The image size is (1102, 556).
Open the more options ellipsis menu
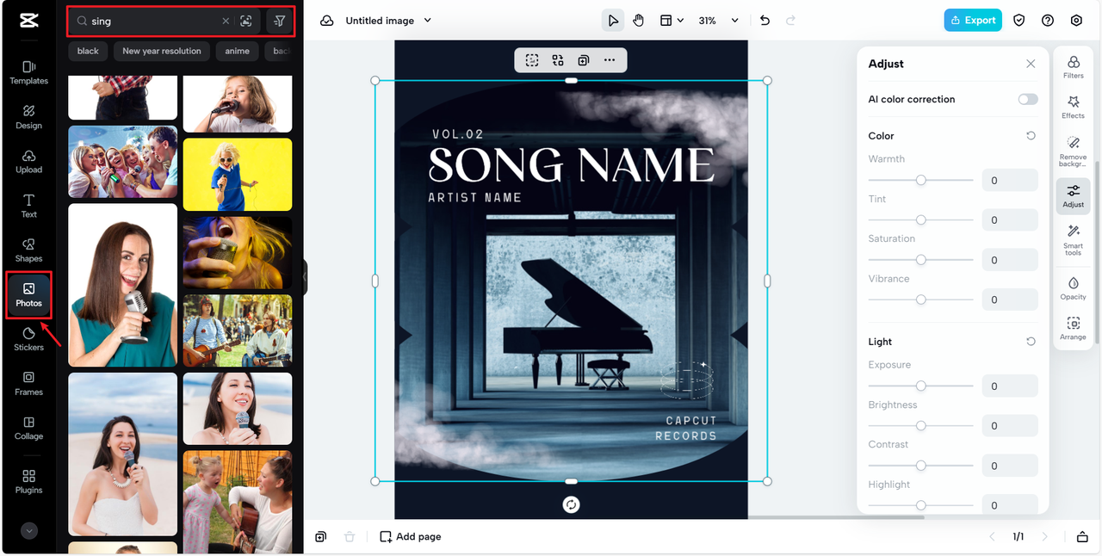coord(610,60)
